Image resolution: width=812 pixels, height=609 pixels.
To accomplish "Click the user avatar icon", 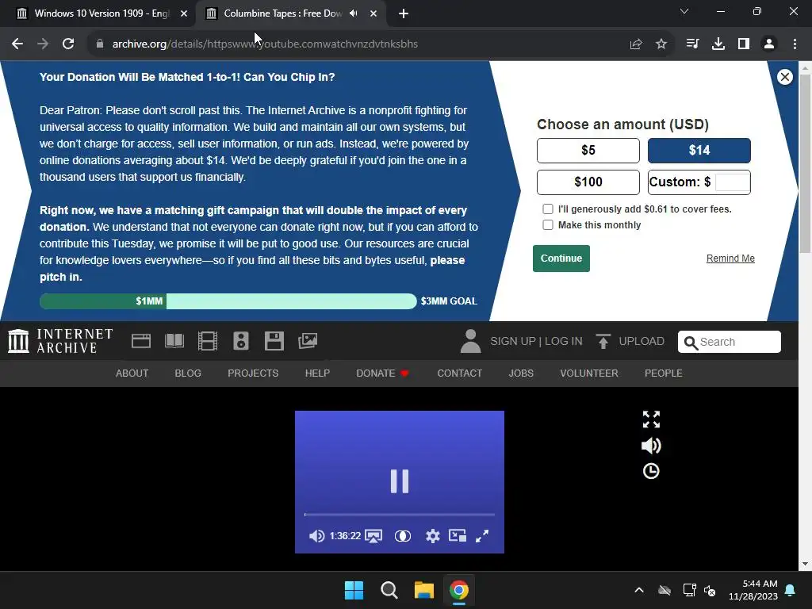I will coord(470,341).
